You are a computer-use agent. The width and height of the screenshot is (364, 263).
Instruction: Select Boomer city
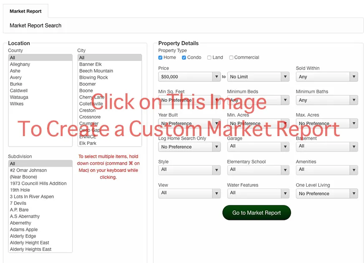110,84
